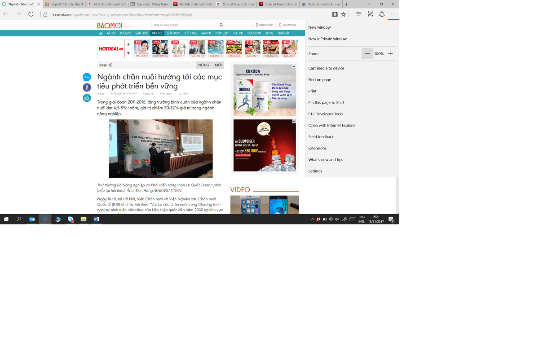Screen dimensions: 539x359
Task: Add page to favorites with star icon
Action: (343, 14)
